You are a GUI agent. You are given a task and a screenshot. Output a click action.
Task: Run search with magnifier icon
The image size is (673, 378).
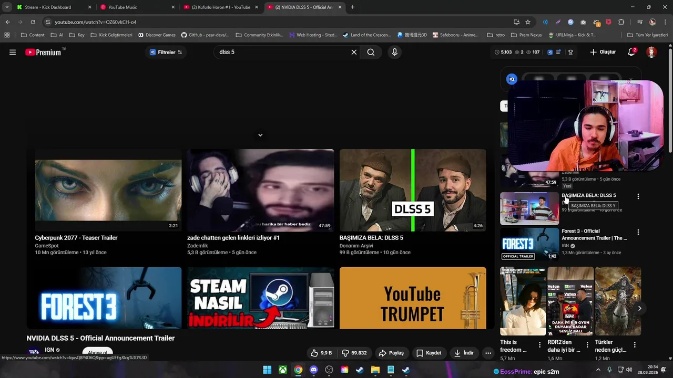[371, 52]
